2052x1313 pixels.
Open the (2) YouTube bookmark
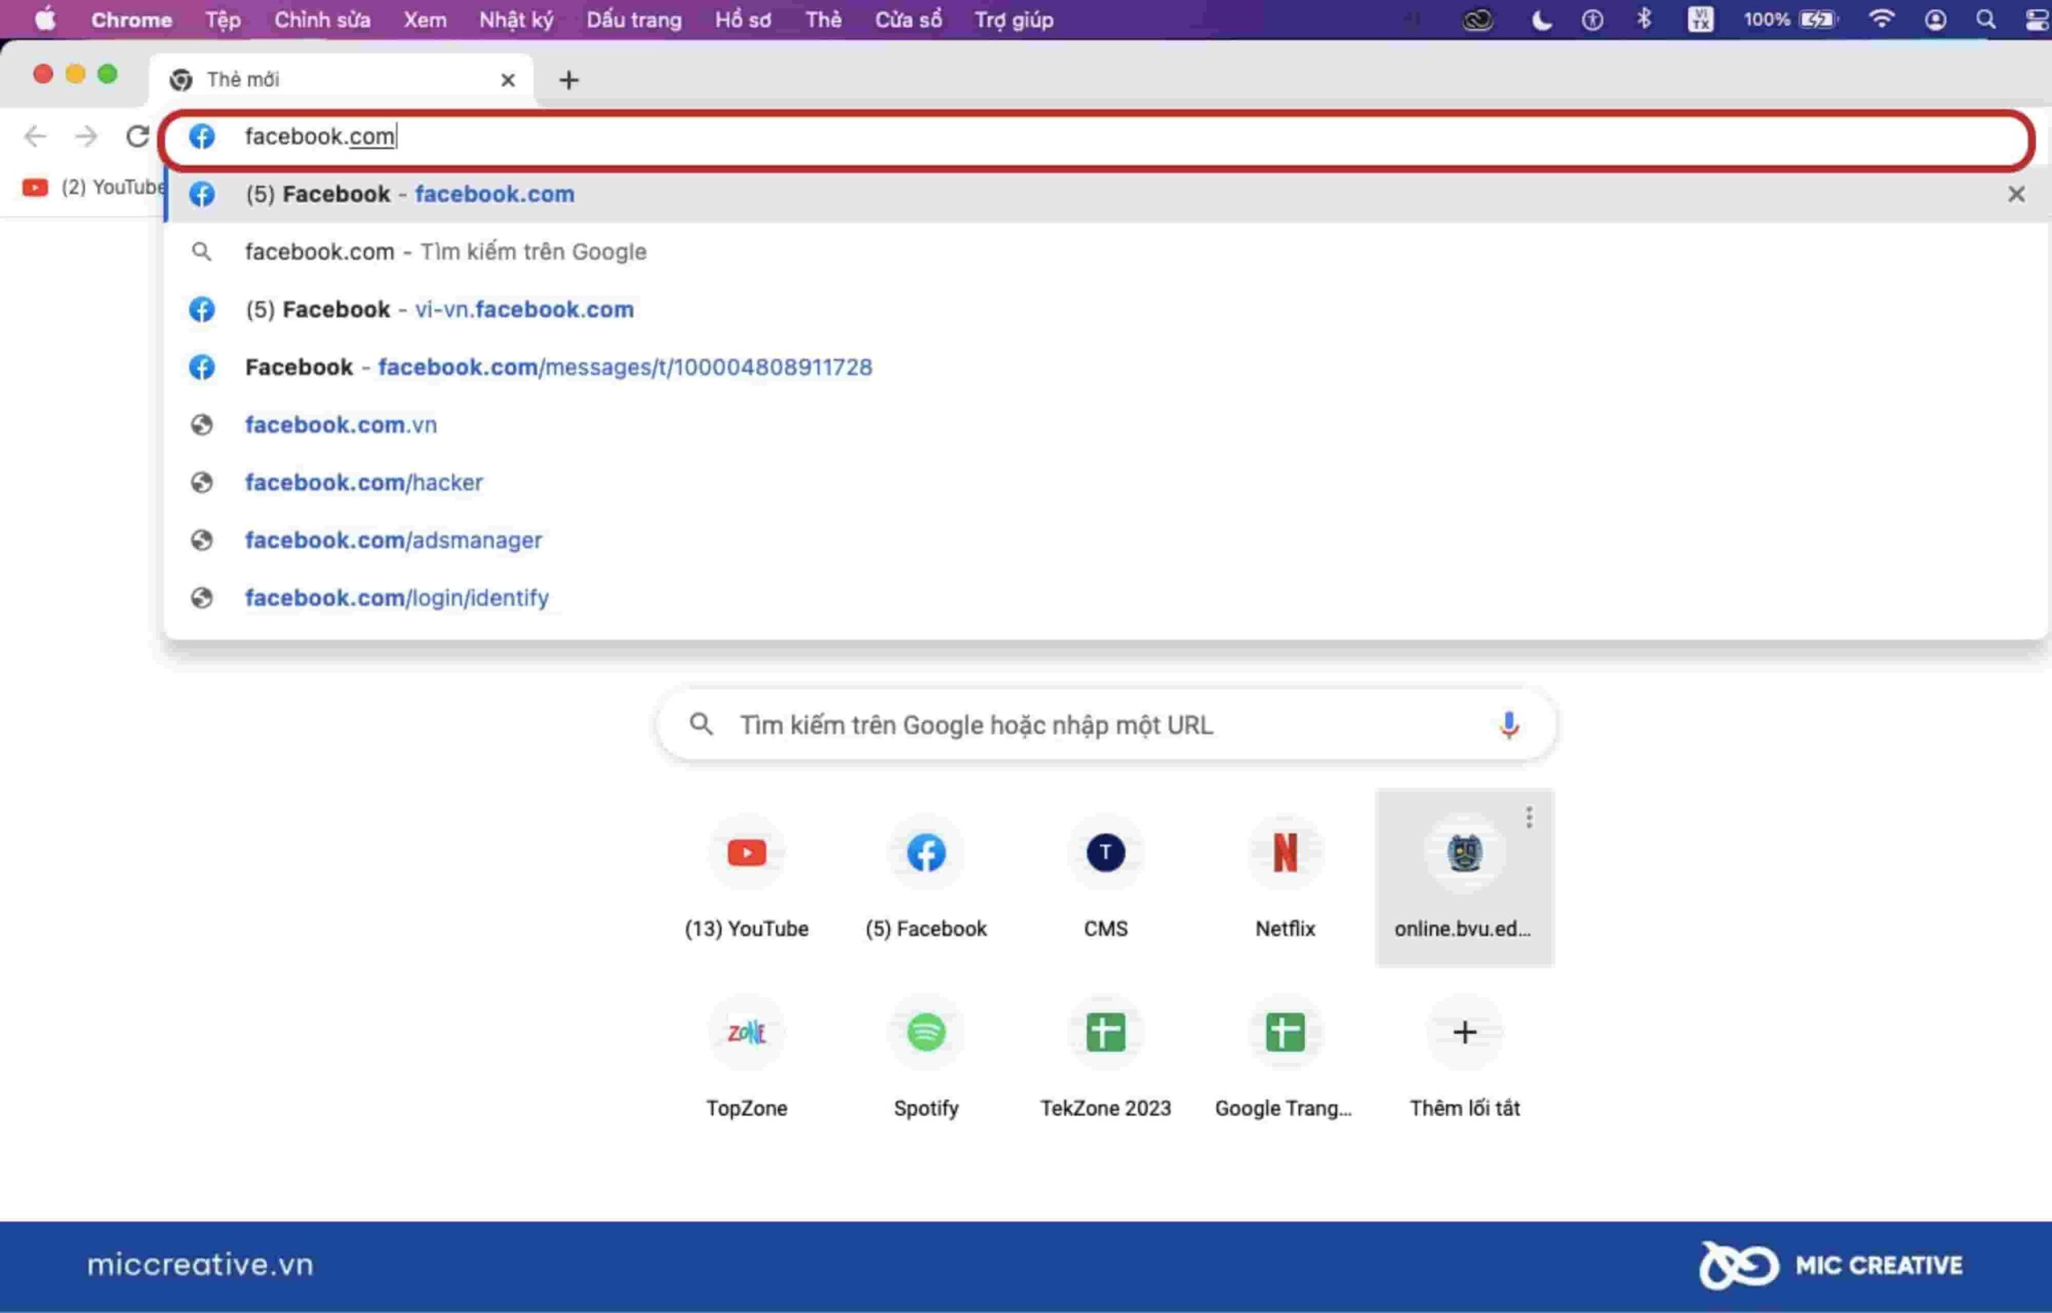tap(94, 188)
